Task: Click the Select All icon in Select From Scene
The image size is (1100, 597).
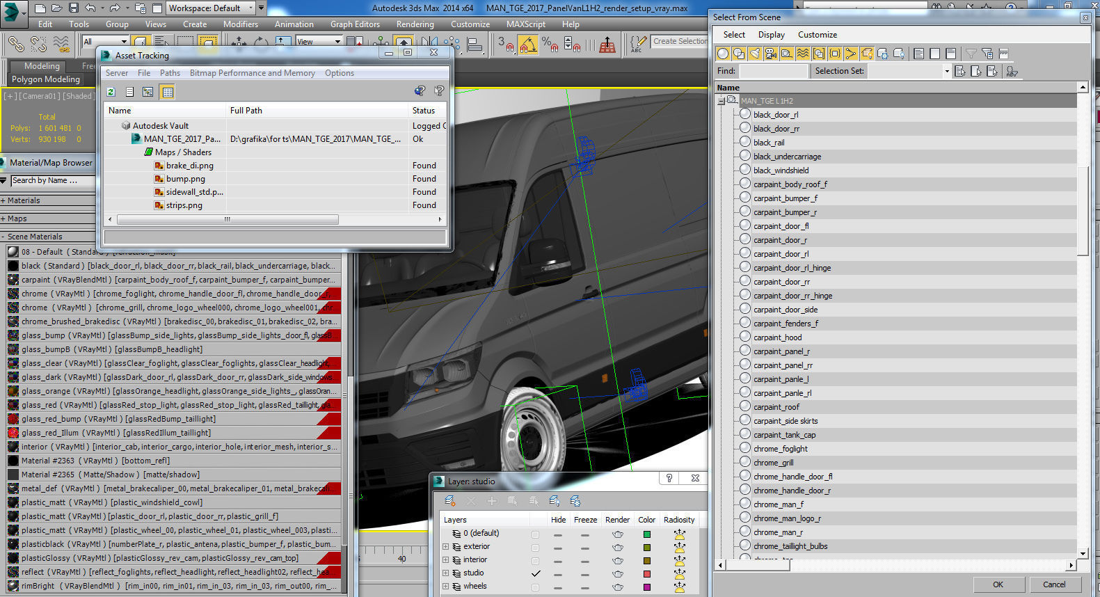Action: tap(918, 54)
